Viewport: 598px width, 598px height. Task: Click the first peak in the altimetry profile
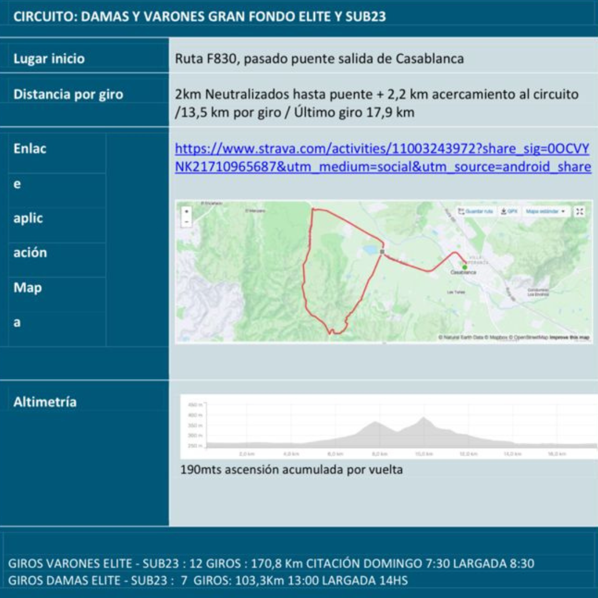[x=375, y=424]
